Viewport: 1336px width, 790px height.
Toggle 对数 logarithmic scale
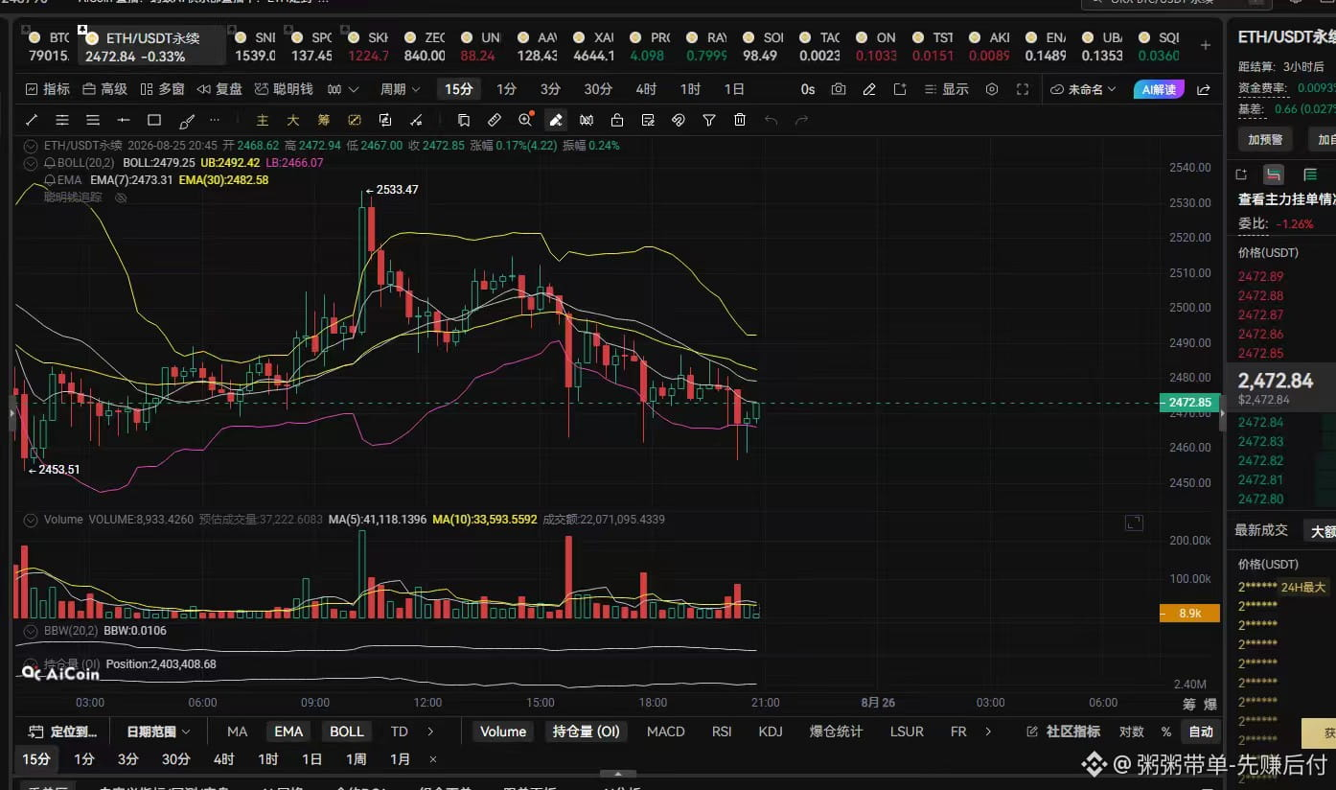pos(1132,732)
